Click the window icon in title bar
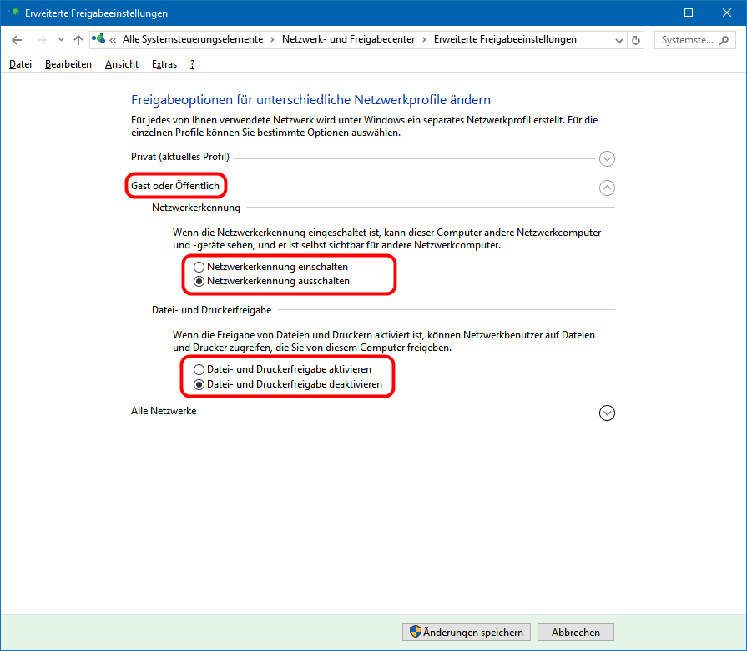This screenshot has width=747, height=651. pyautogui.click(x=14, y=13)
